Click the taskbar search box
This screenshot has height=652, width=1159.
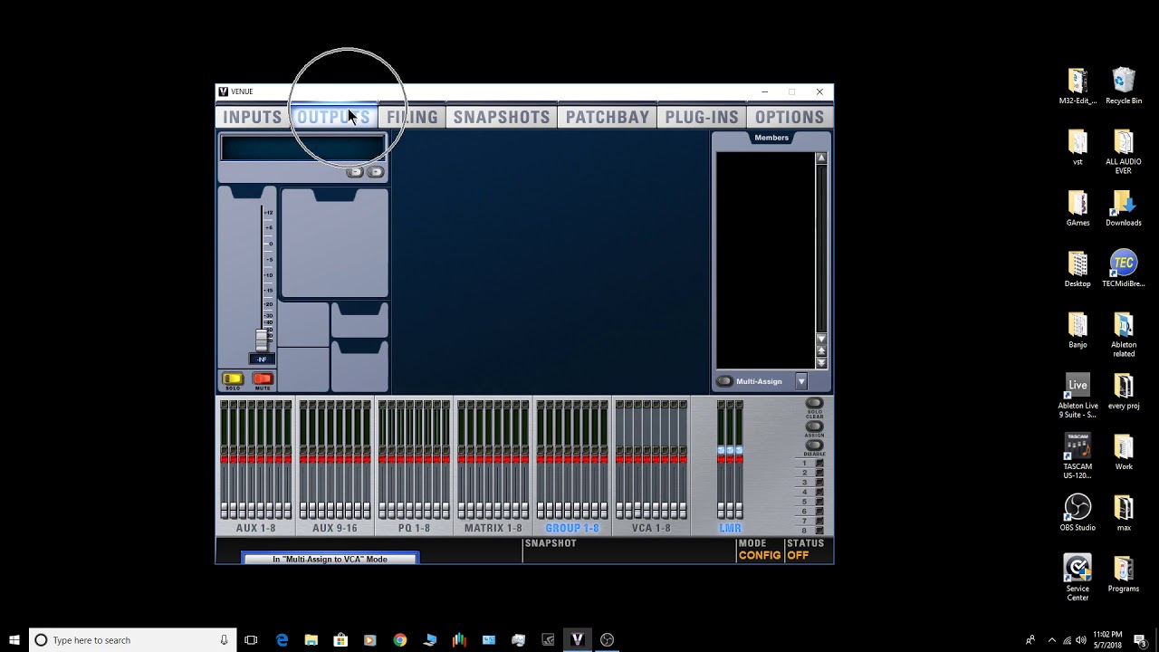(x=133, y=640)
